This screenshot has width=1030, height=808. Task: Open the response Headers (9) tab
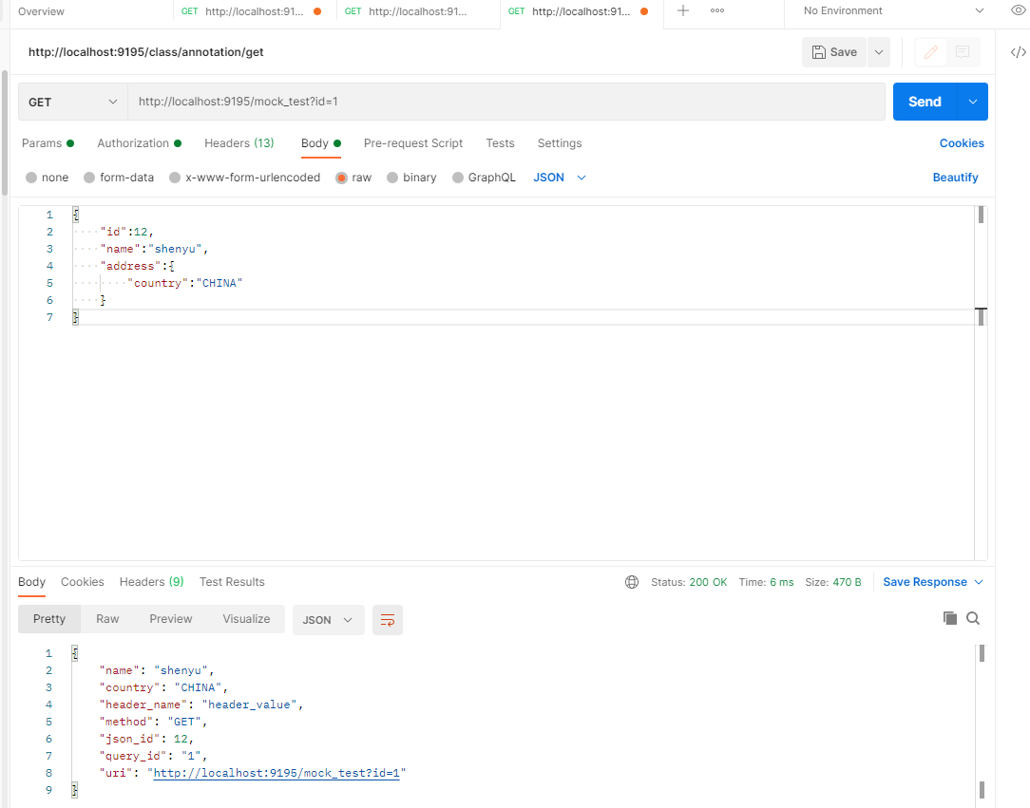152,582
